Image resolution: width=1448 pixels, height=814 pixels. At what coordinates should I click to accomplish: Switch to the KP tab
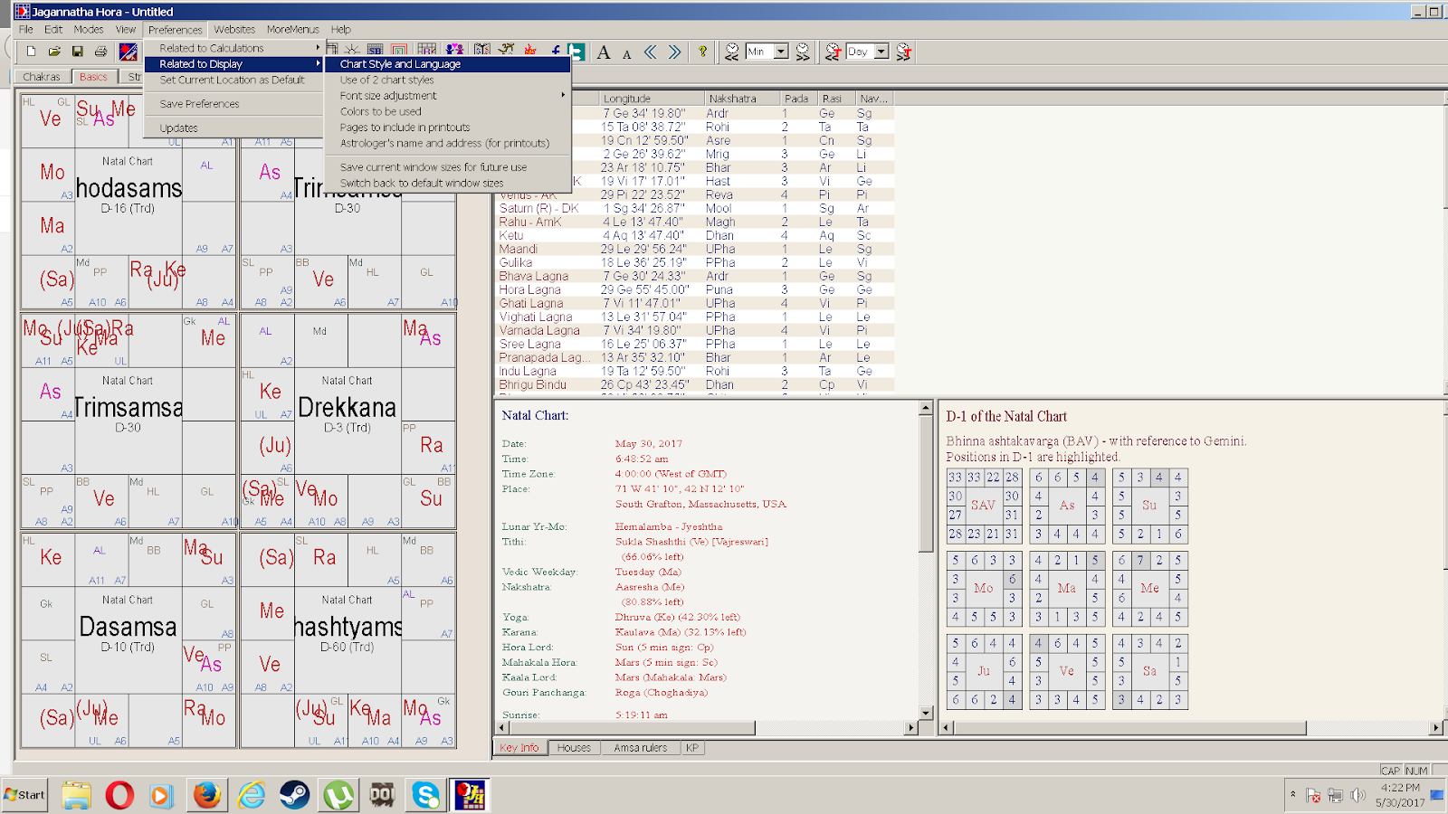coord(692,748)
